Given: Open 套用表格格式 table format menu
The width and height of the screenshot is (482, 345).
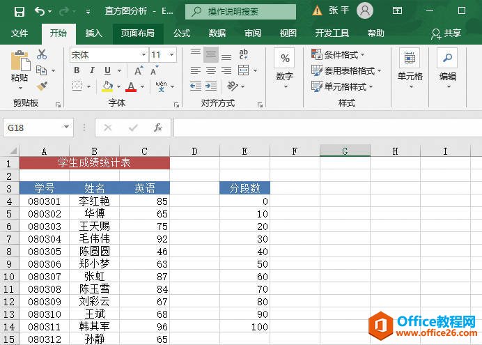Looking at the screenshot, I should (345, 71).
